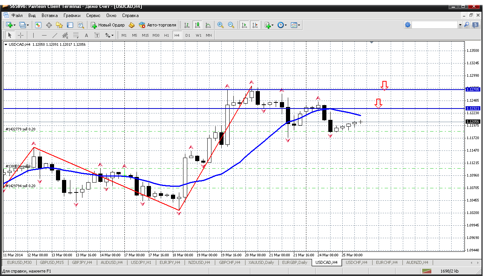Open the new chart icon
The width and height of the screenshot is (483, 276).
(9, 25)
